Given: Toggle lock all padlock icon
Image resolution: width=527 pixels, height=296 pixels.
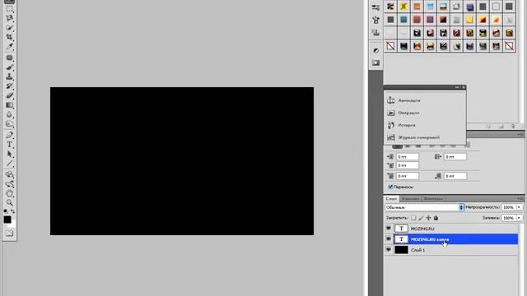Looking at the screenshot, I should click(436, 218).
